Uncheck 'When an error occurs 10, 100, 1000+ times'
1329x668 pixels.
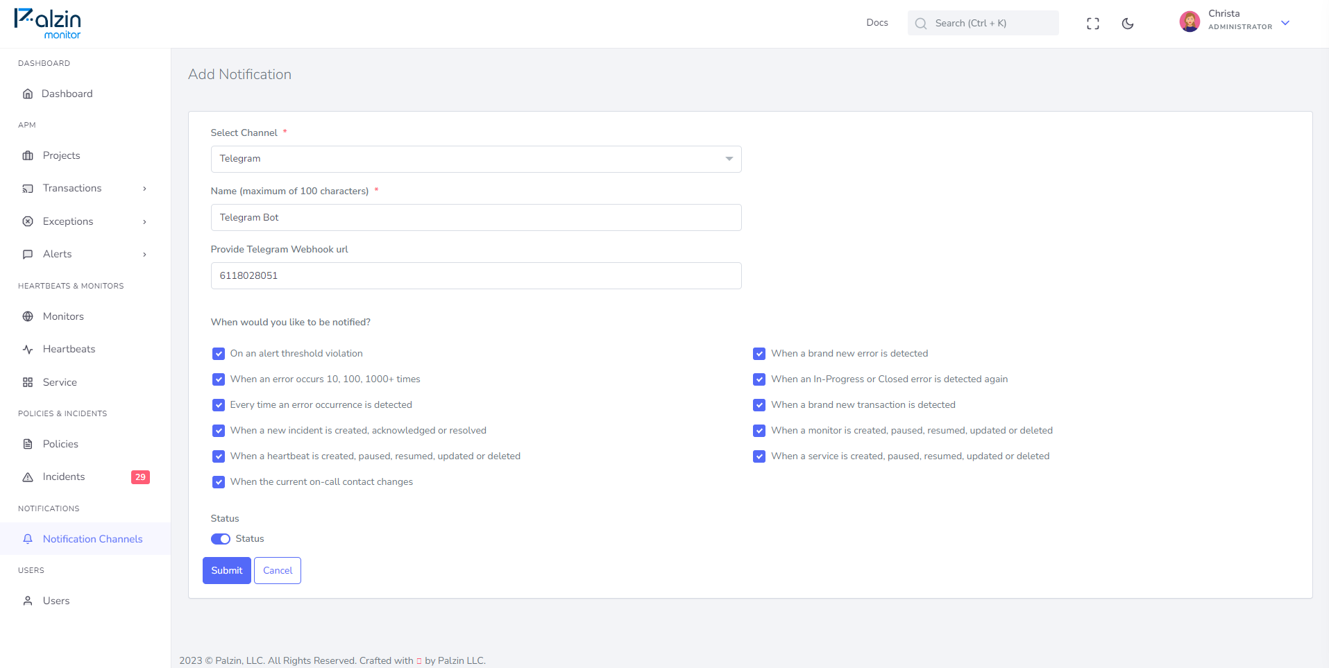[x=219, y=379]
